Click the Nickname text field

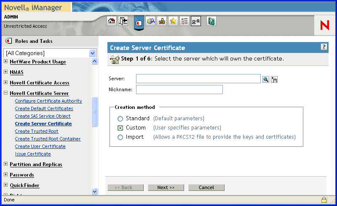click(x=179, y=90)
